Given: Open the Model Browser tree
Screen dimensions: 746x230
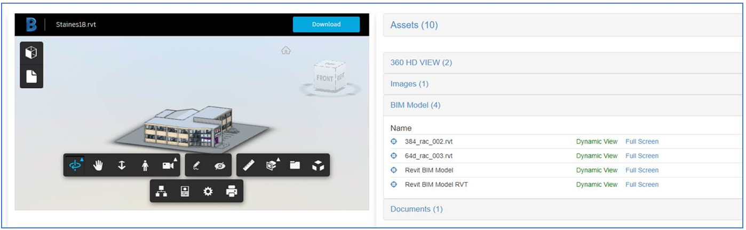Looking at the screenshot, I should click(x=161, y=191).
